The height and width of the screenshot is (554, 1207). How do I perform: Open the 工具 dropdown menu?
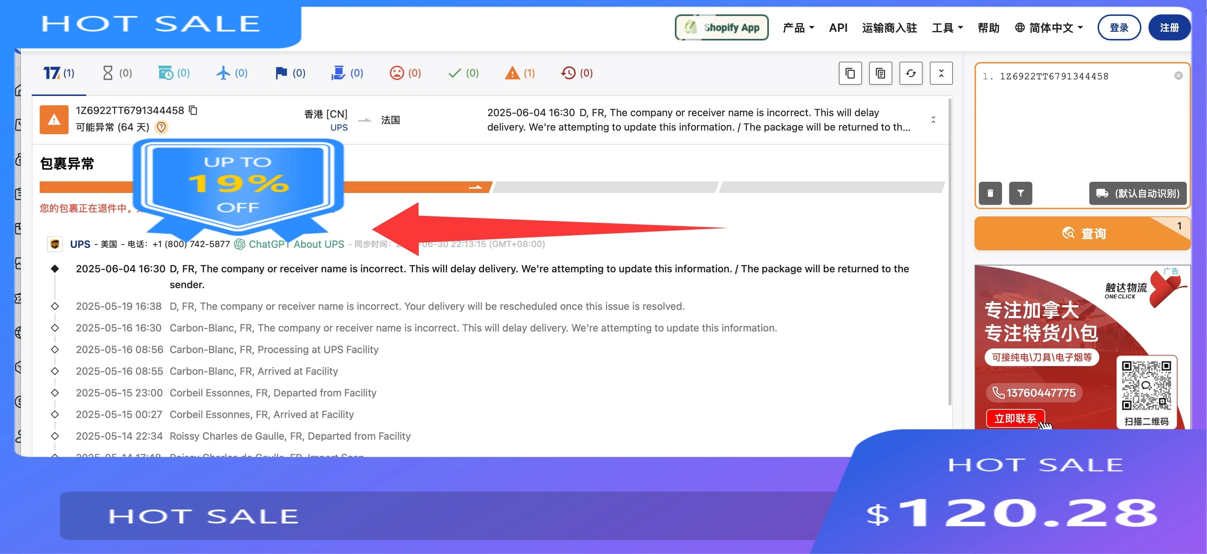coord(947,28)
